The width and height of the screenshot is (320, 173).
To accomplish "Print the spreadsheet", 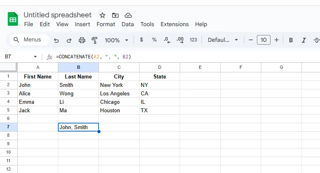I will coord(82,40).
